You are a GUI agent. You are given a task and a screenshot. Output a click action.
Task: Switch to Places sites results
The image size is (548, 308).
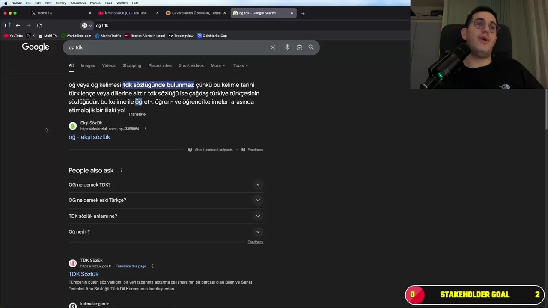(x=160, y=65)
